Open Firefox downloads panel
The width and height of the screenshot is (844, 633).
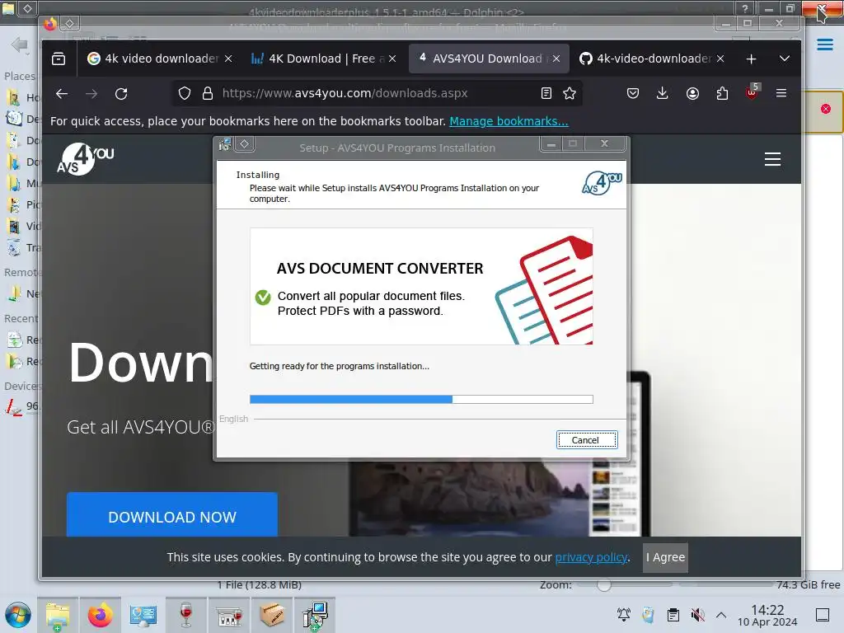pos(663,93)
